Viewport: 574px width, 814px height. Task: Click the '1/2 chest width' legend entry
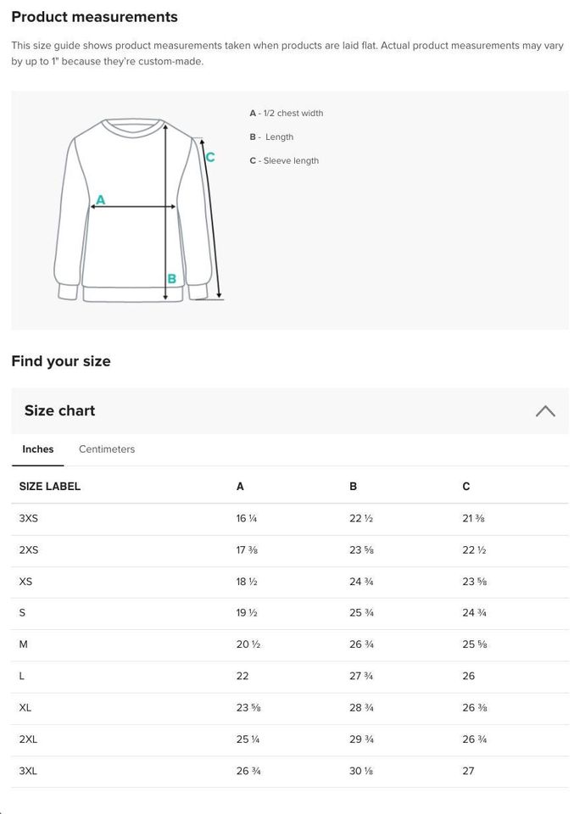pyautogui.click(x=286, y=113)
